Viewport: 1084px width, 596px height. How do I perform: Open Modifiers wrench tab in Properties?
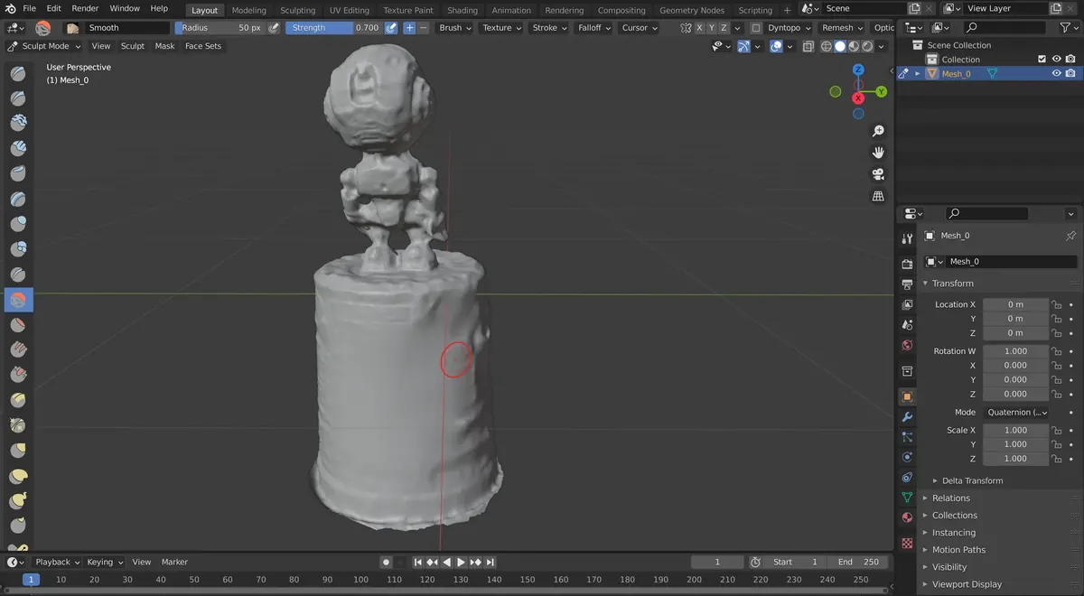pos(907,416)
